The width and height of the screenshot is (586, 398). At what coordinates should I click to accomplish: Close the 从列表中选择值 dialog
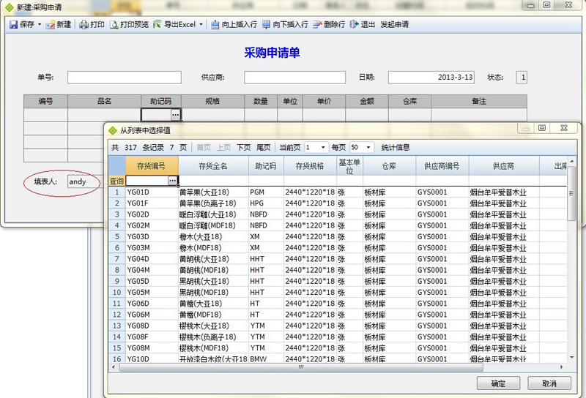click(564, 128)
